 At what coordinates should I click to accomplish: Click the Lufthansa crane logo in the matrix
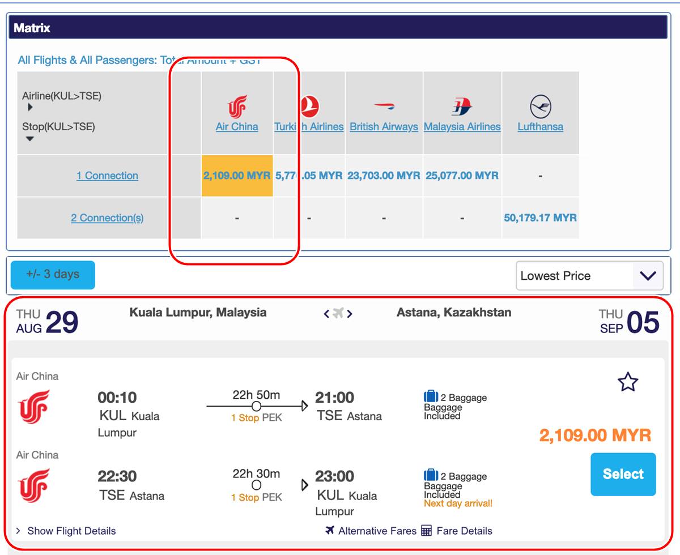(x=541, y=106)
